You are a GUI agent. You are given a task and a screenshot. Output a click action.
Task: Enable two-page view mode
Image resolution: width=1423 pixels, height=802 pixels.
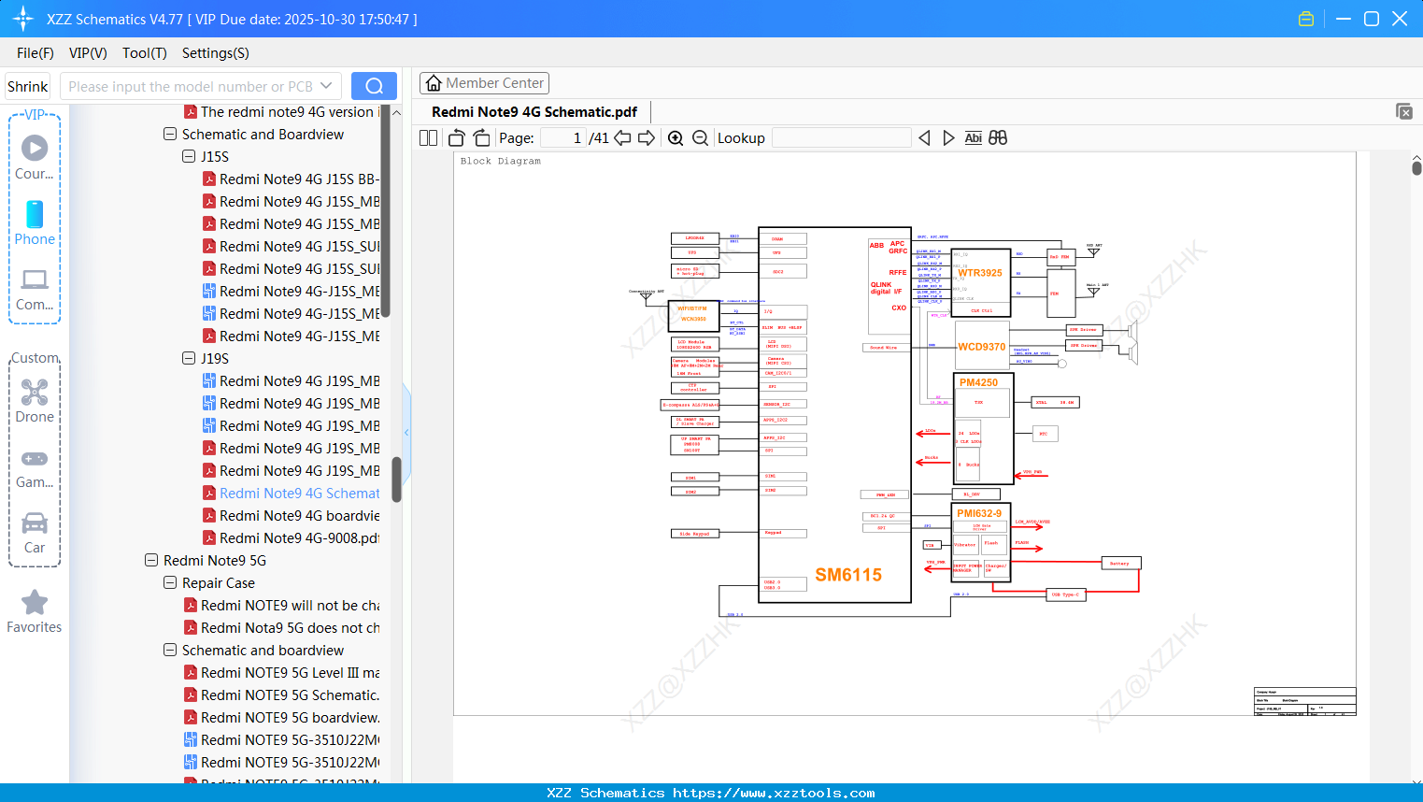point(427,137)
